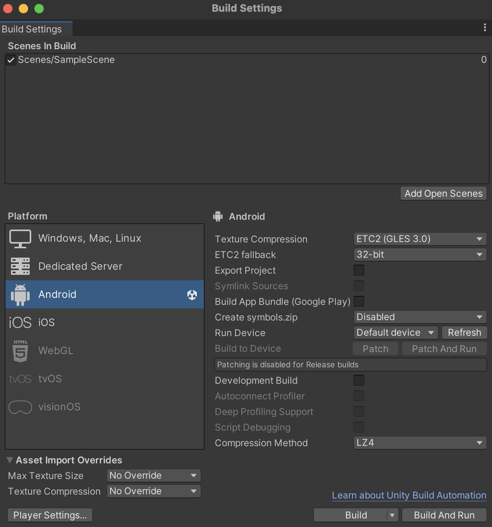Collapse Asset Import Overrides section
This screenshot has height=527, width=492.
point(10,460)
